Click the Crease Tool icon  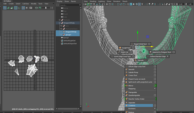coord(127,75)
